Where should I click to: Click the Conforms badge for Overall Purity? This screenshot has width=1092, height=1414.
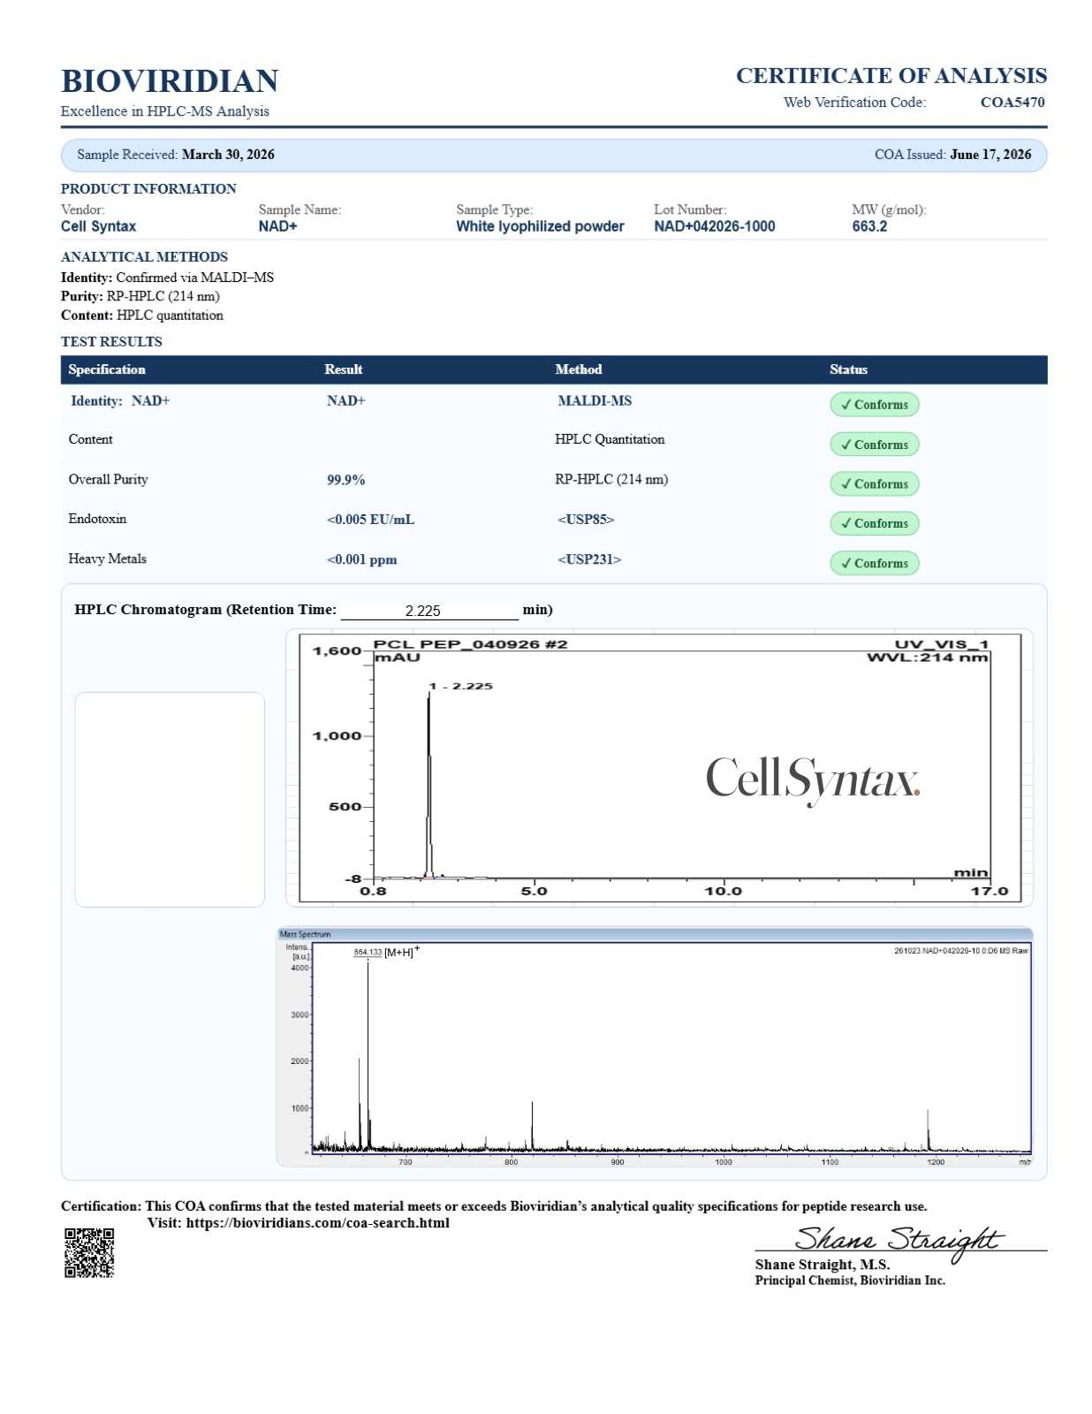874,484
